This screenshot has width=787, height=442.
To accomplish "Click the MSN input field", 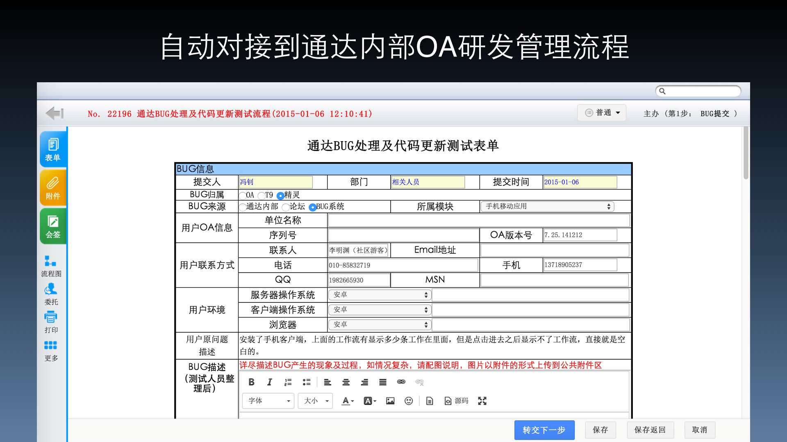I will point(555,280).
